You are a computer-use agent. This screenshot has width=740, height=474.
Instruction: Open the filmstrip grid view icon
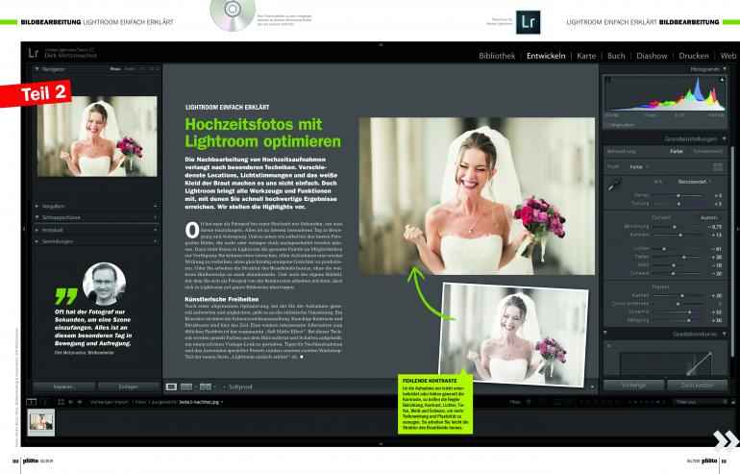coord(61,402)
